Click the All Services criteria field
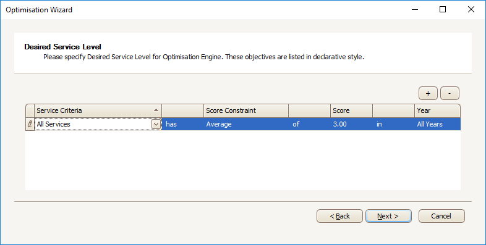 click(x=93, y=124)
